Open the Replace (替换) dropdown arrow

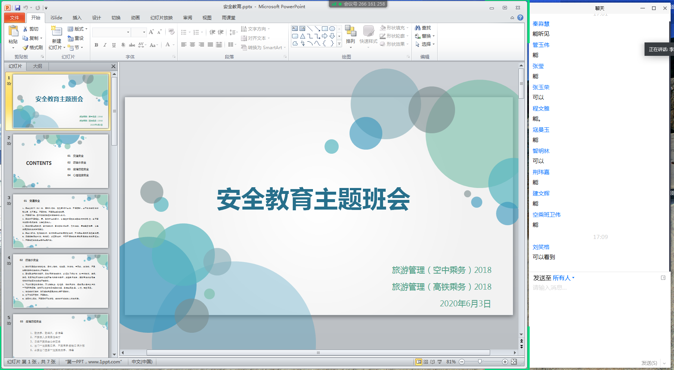coord(433,36)
